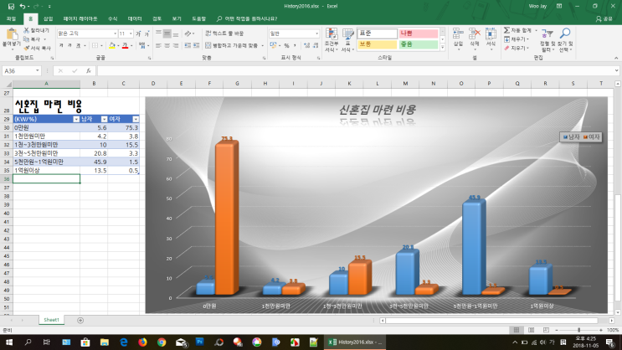The image size is (622, 350).
Task: Toggle italic formatting (slanted 가)
Action: tap(69, 46)
